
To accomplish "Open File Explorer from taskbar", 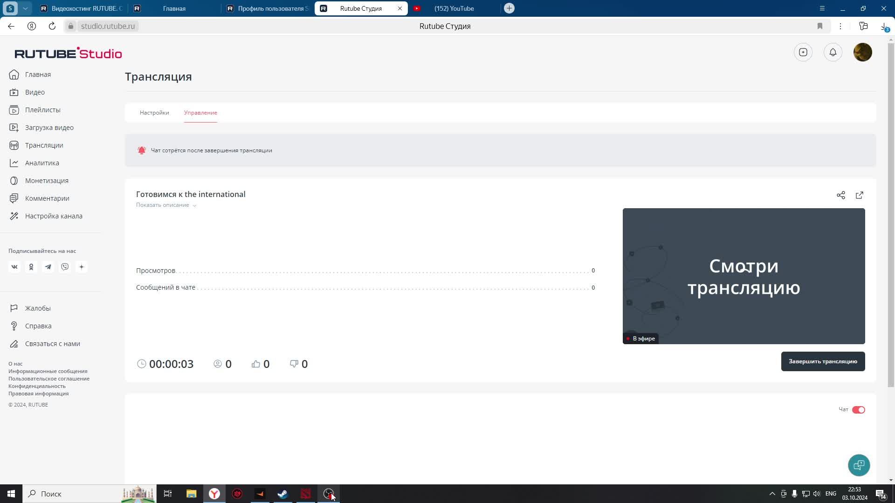I will (x=191, y=494).
